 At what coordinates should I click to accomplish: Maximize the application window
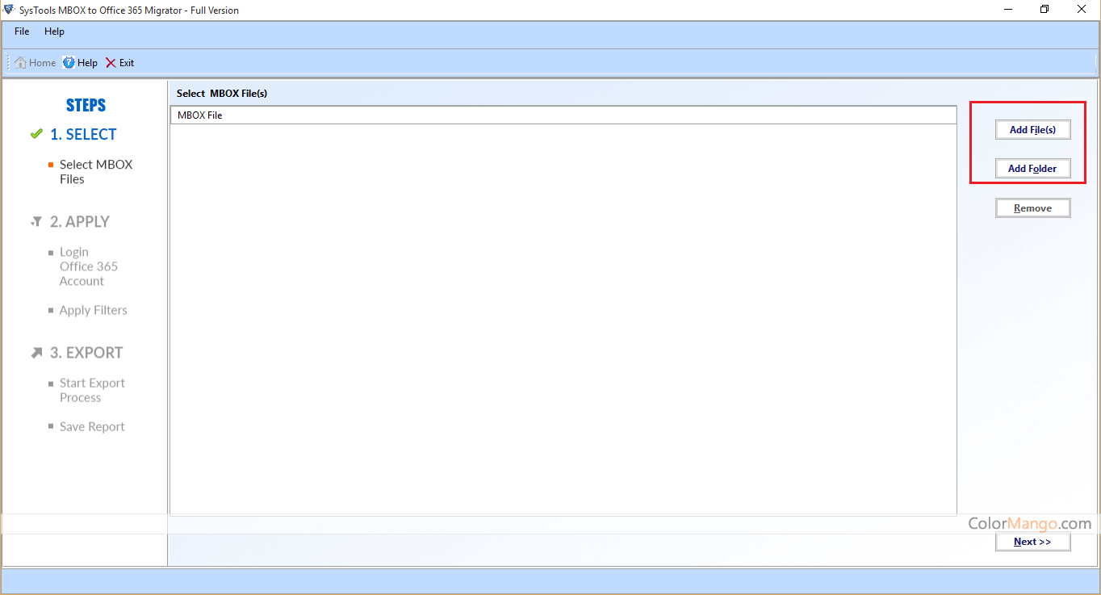tap(1044, 10)
